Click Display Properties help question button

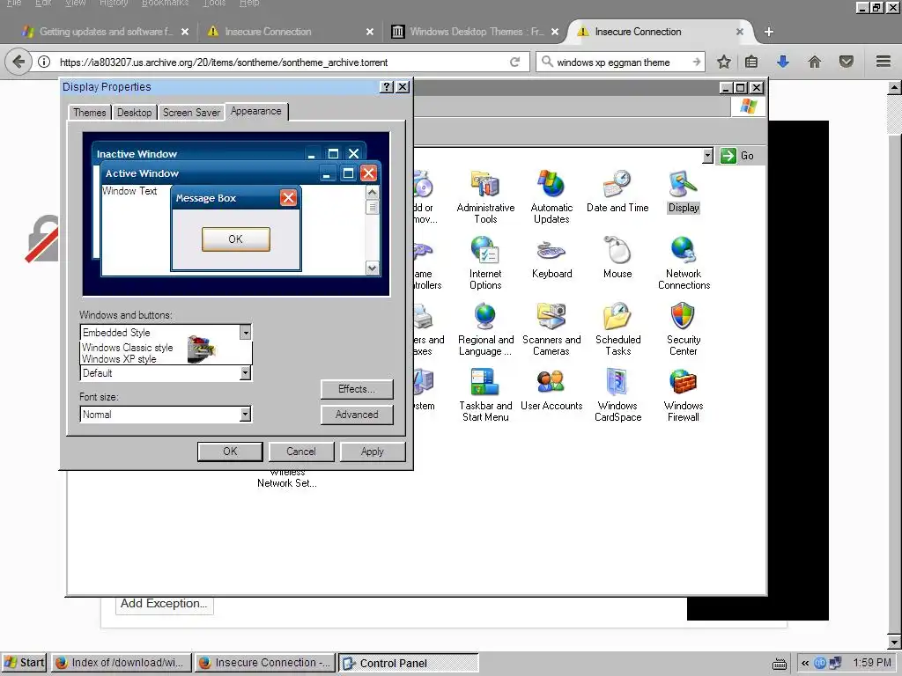tap(388, 87)
